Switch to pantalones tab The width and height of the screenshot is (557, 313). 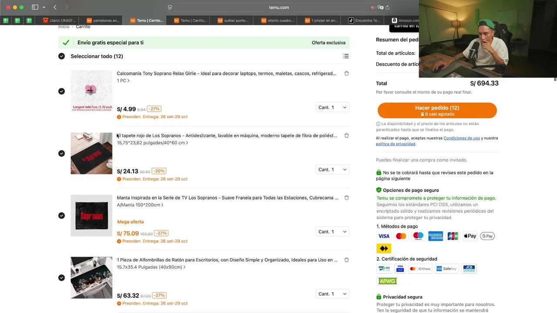[103, 20]
